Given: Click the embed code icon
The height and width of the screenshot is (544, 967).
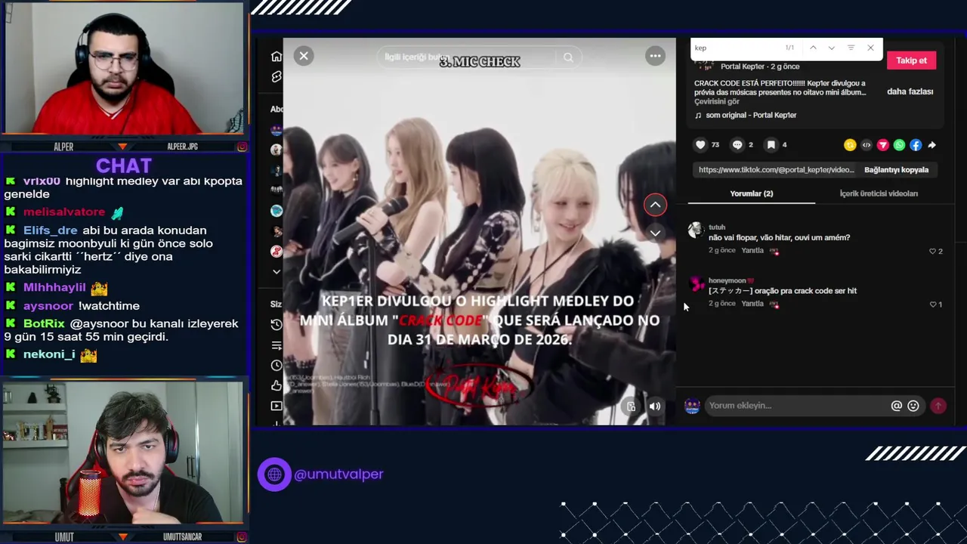Looking at the screenshot, I should tap(867, 145).
